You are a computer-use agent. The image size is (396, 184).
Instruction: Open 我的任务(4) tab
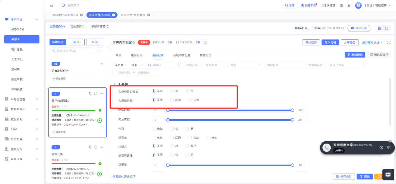click(x=78, y=26)
